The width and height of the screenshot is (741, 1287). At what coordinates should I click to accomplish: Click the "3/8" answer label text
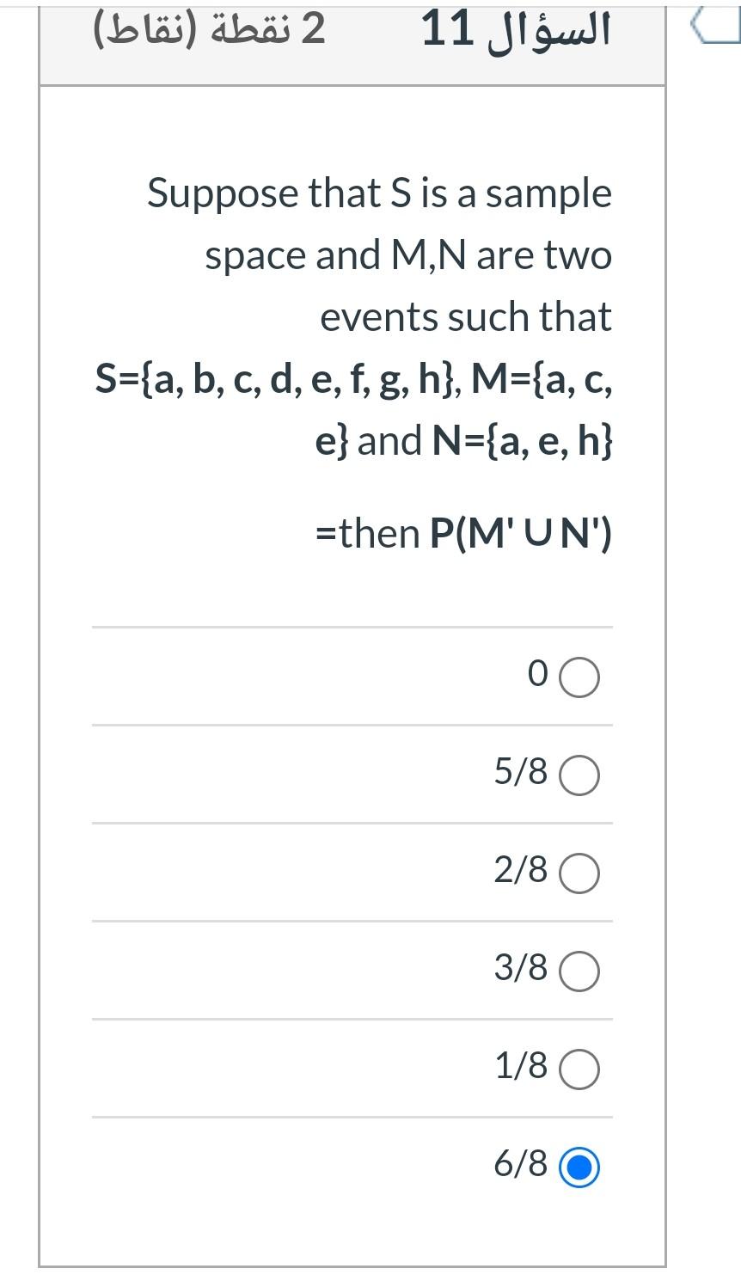[521, 968]
